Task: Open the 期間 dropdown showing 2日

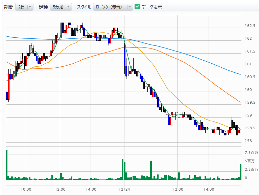Action: (x=24, y=7)
